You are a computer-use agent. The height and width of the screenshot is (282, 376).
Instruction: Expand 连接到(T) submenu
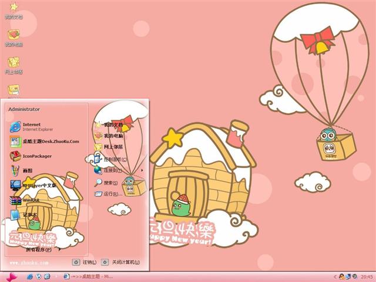(x=119, y=170)
